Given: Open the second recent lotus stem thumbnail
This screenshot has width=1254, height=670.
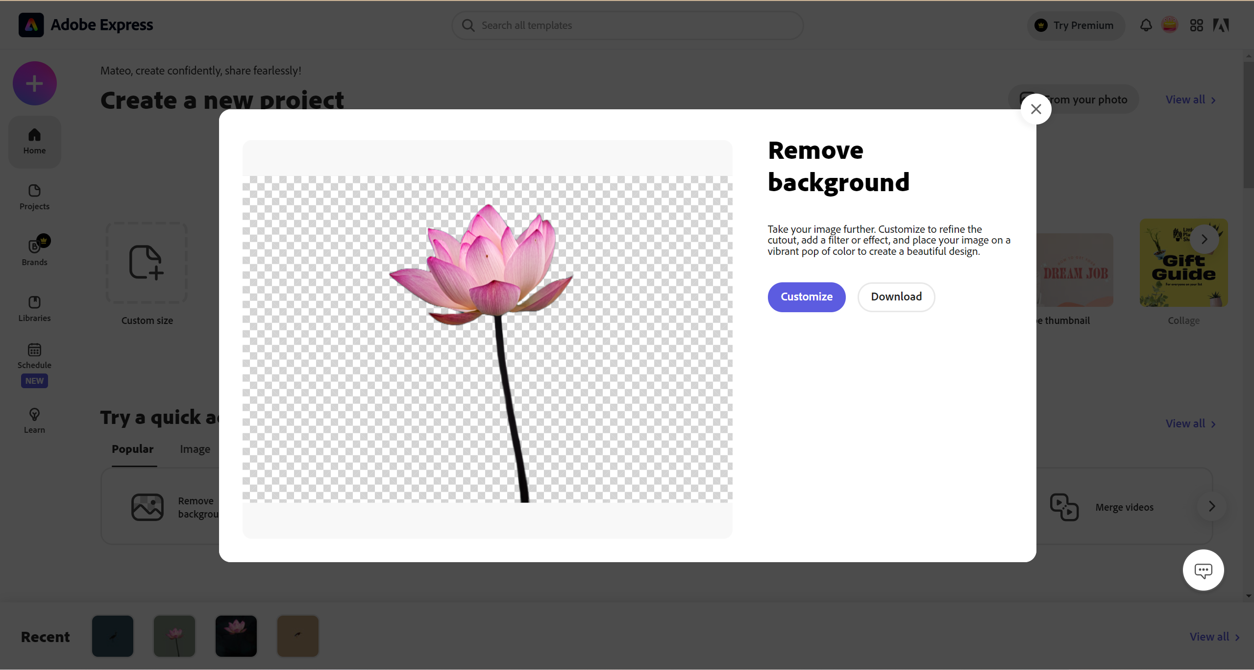Looking at the screenshot, I should click(174, 636).
